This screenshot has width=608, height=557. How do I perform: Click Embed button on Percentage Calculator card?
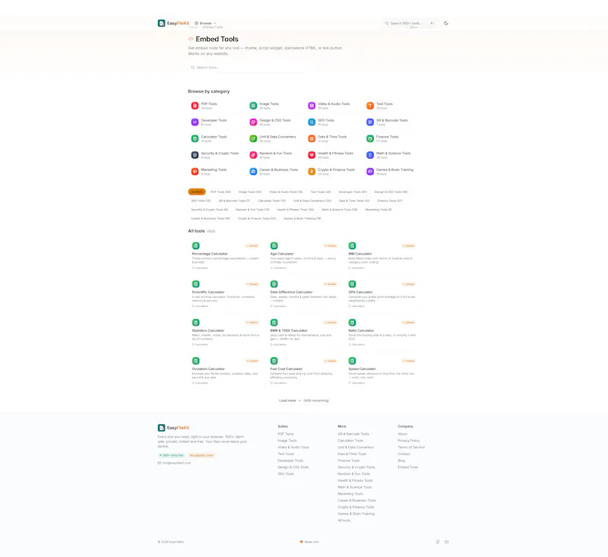[252, 245]
